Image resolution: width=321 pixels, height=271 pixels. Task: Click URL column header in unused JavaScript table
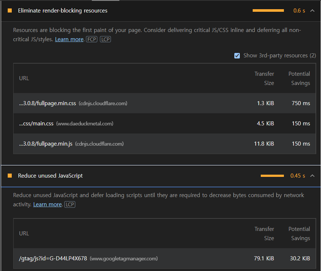[x=24, y=233]
